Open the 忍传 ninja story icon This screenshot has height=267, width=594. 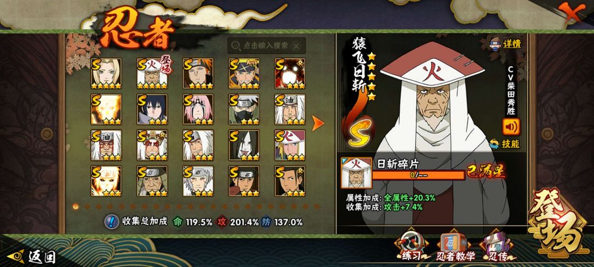[x=497, y=247]
